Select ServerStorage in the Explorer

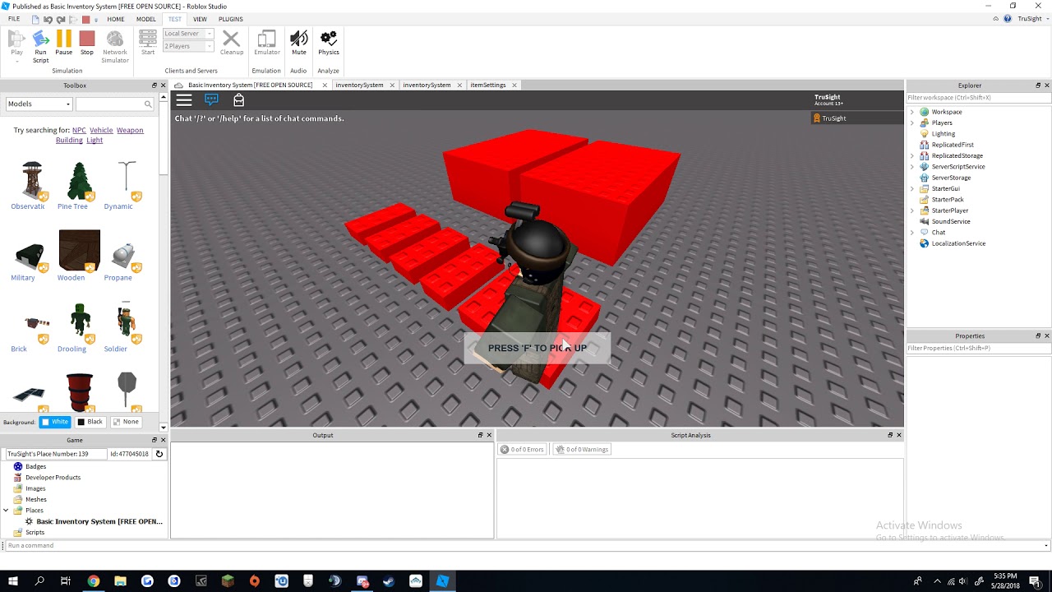coord(951,178)
